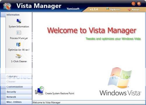Image resolution: width=146 pixels, height=105 pixels.
Task: Launch Process Manager via its icon
Action: point(19,33)
